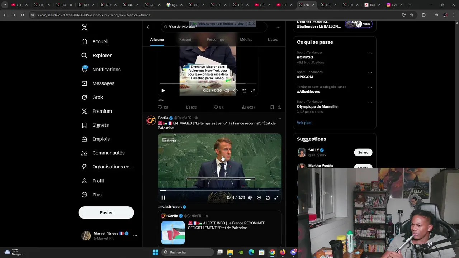This screenshot has height=258, width=459.
Task: Toggle picture-in-picture on UN video
Action: pos(268,197)
